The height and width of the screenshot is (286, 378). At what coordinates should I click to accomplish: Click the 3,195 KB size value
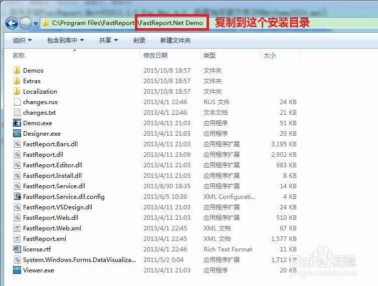pyautogui.click(x=284, y=144)
